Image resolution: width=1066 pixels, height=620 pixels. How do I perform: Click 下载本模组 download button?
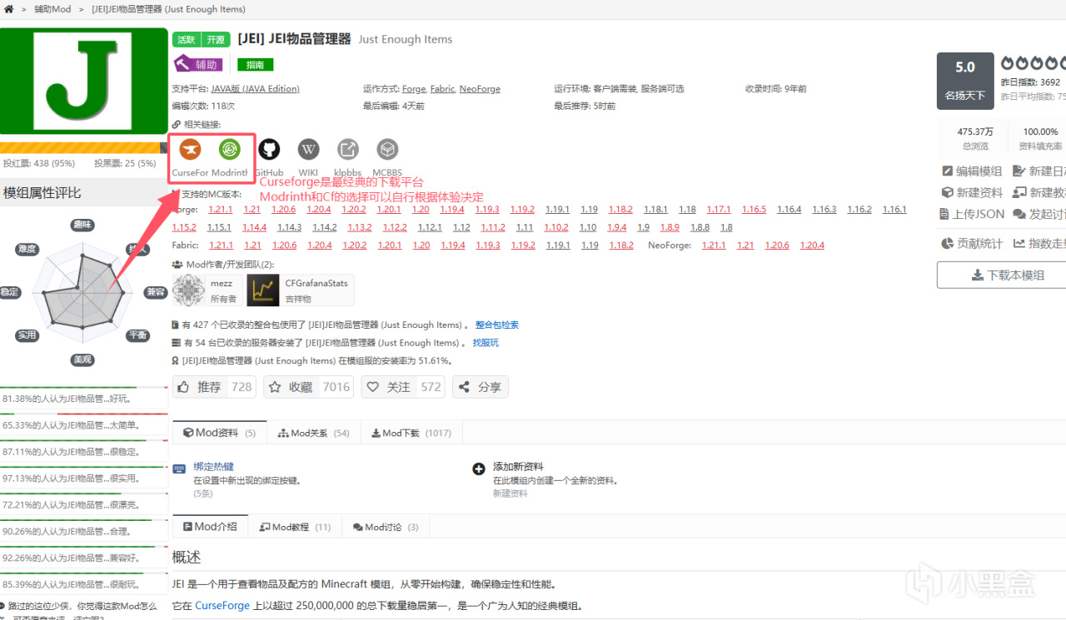click(1003, 275)
